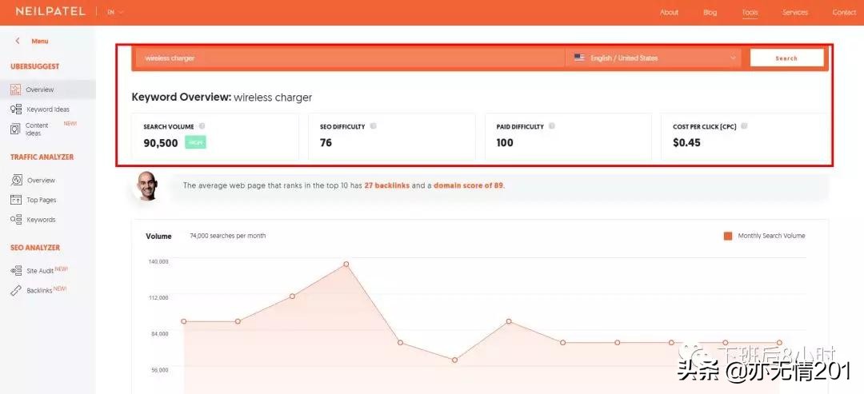Open the About menu item
This screenshot has height=394, width=864.
(x=669, y=12)
